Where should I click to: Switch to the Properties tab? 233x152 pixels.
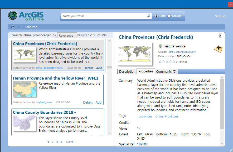tap(145, 71)
